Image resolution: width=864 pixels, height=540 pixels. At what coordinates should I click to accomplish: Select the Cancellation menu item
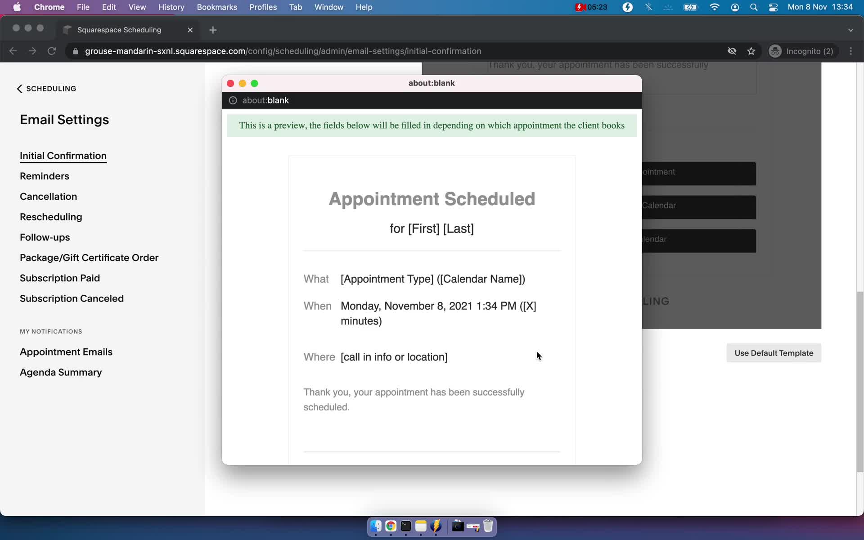coord(48,196)
